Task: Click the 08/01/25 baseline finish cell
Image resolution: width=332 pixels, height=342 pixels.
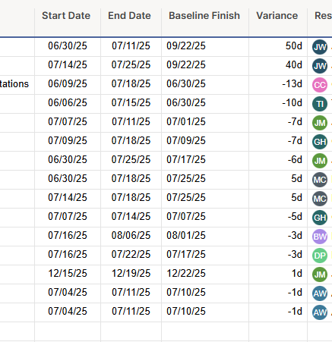Action: 205,237
